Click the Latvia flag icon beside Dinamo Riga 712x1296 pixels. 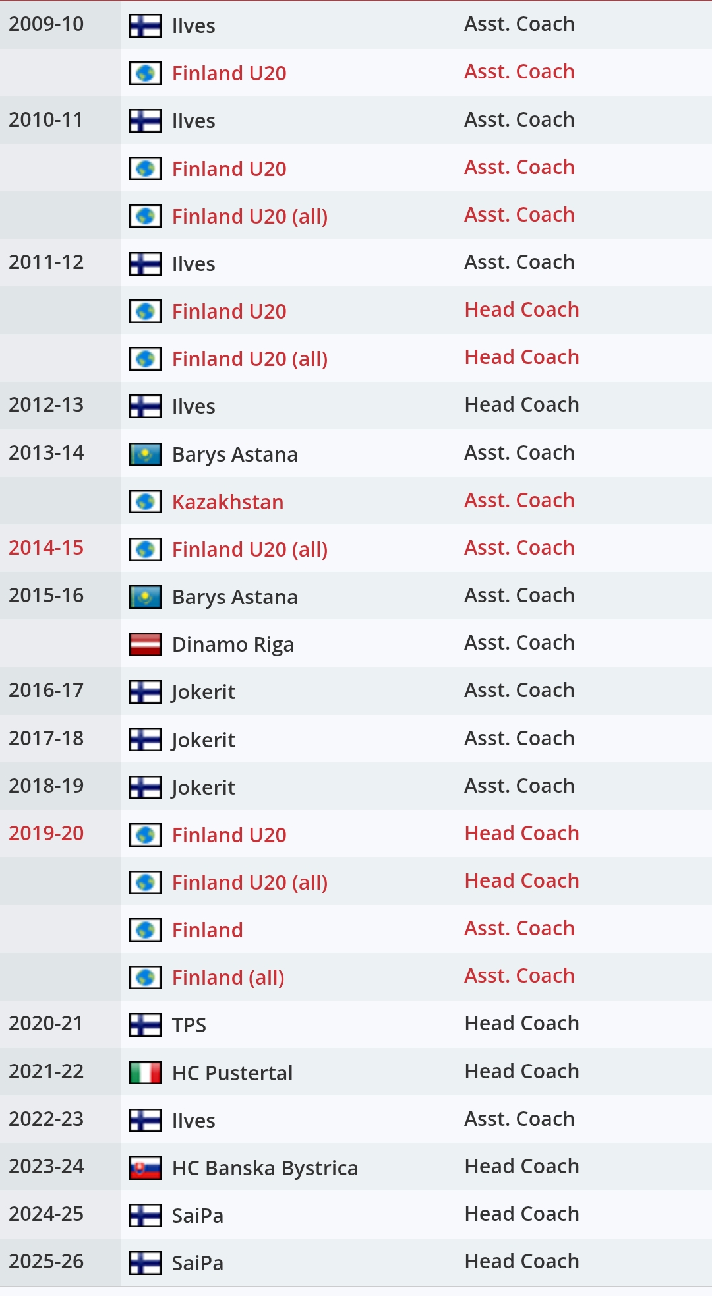(x=145, y=644)
